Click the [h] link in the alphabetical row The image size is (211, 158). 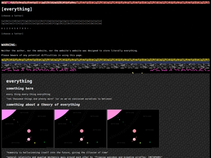pos(30,21)
